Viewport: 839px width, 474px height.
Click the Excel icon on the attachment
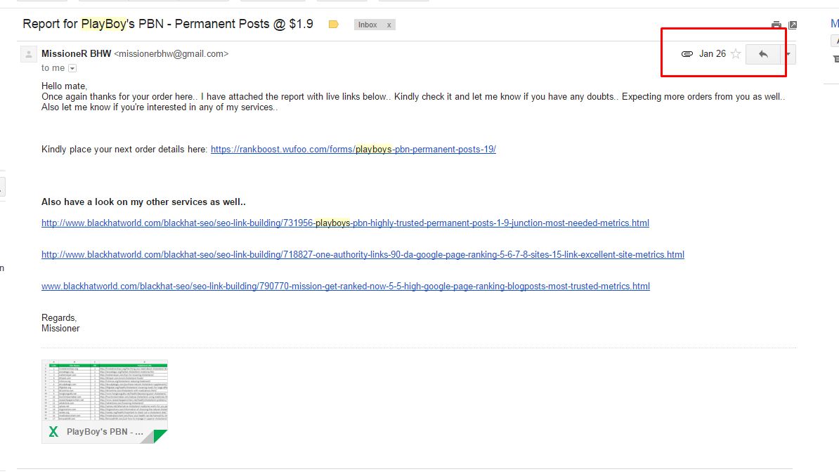coord(53,432)
